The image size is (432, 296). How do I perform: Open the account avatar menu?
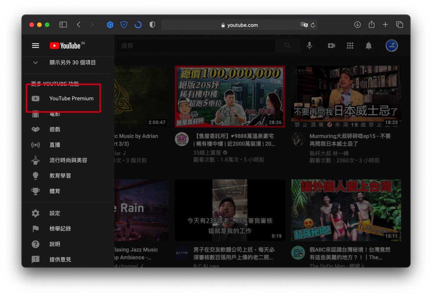tap(392, 45)
